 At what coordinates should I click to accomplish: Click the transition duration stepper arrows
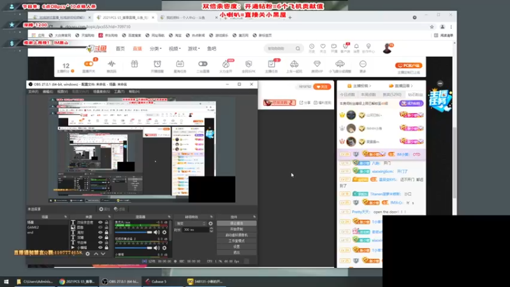pyautogui.click(x=211, y=230)
